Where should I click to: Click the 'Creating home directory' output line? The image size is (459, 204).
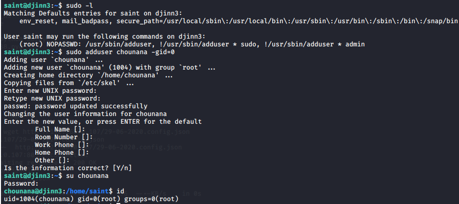click(88, 75)
